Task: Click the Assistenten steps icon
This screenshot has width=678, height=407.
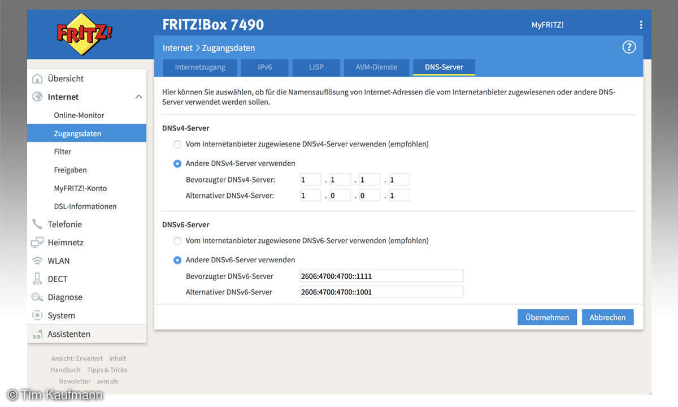Action: pos(37,334)
